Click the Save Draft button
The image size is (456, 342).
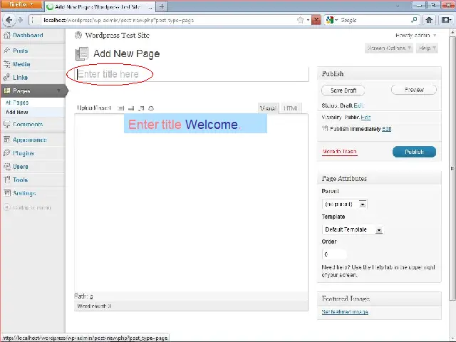343,90
